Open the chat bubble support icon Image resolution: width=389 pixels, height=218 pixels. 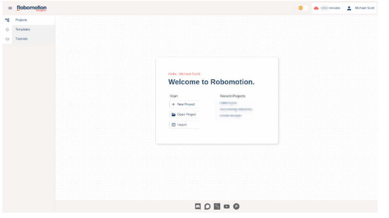(x=207, y=207)
